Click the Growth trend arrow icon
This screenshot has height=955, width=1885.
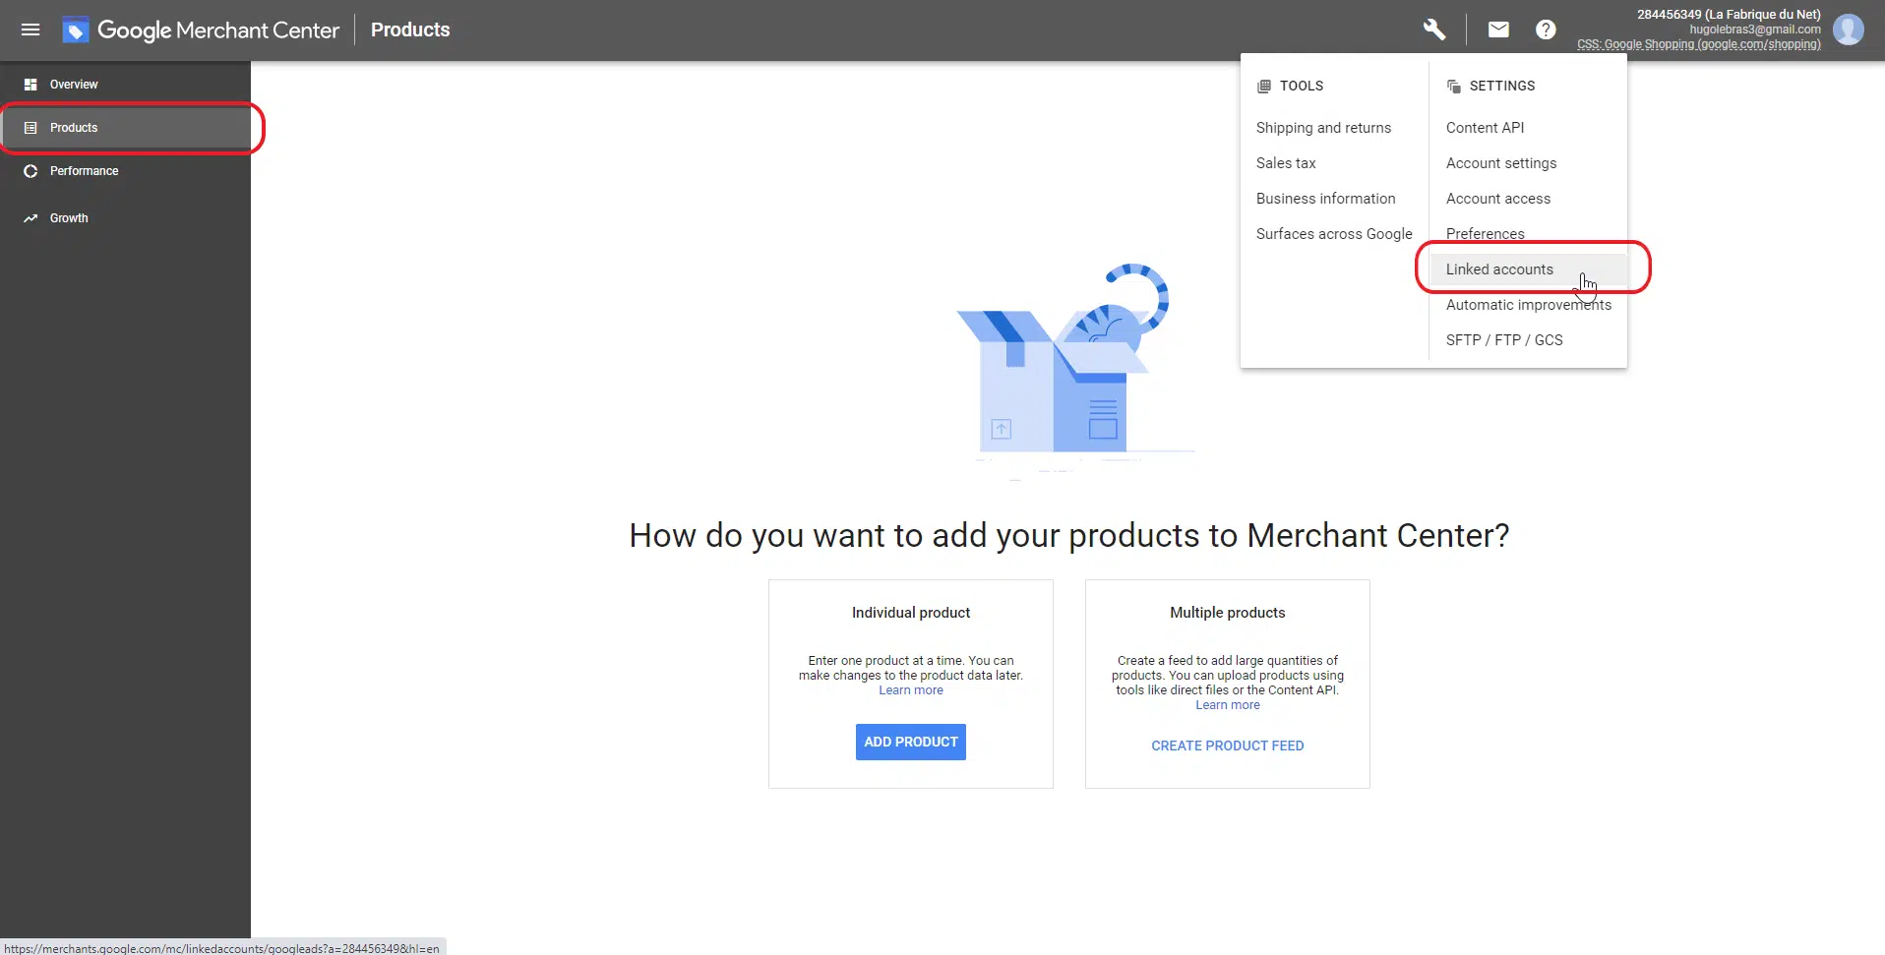coord(30,218)
